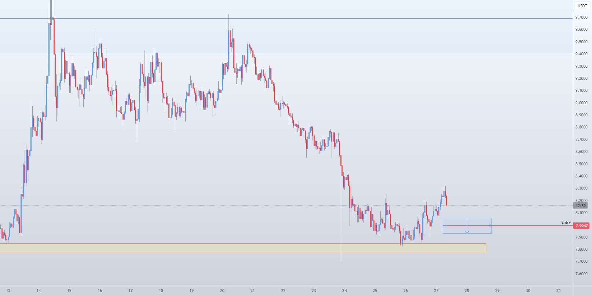Click the 9.2000 price axis label
Image resolution: width=592 pixels, height=296 pixels.
(581, 78)
